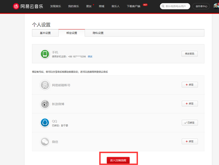219x165 pixels.
Task: Click the search magnifier icon
Action: [163, 6]
